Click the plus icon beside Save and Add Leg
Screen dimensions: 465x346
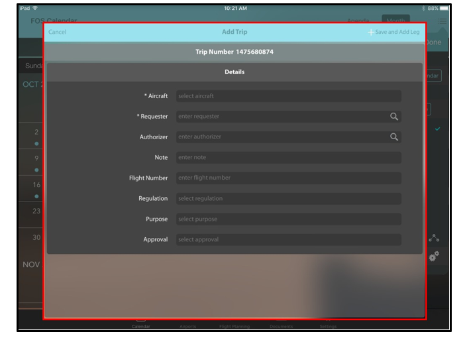pyautogui.click(x=371, y=32)
